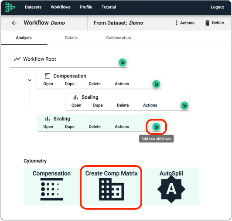This screenshot has width=232, height=221.
Task: Click the green app logo icon
Action: tap(10, 7)
